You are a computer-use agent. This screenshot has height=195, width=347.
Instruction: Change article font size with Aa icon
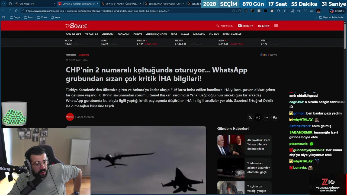tap(275, 118)
